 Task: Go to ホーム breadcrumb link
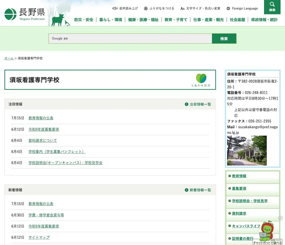9,58
